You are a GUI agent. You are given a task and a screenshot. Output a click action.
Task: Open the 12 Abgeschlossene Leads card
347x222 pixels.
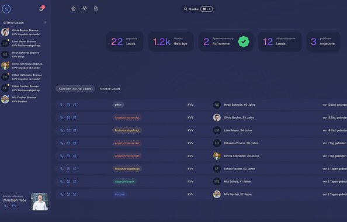(x=280, y=41)
